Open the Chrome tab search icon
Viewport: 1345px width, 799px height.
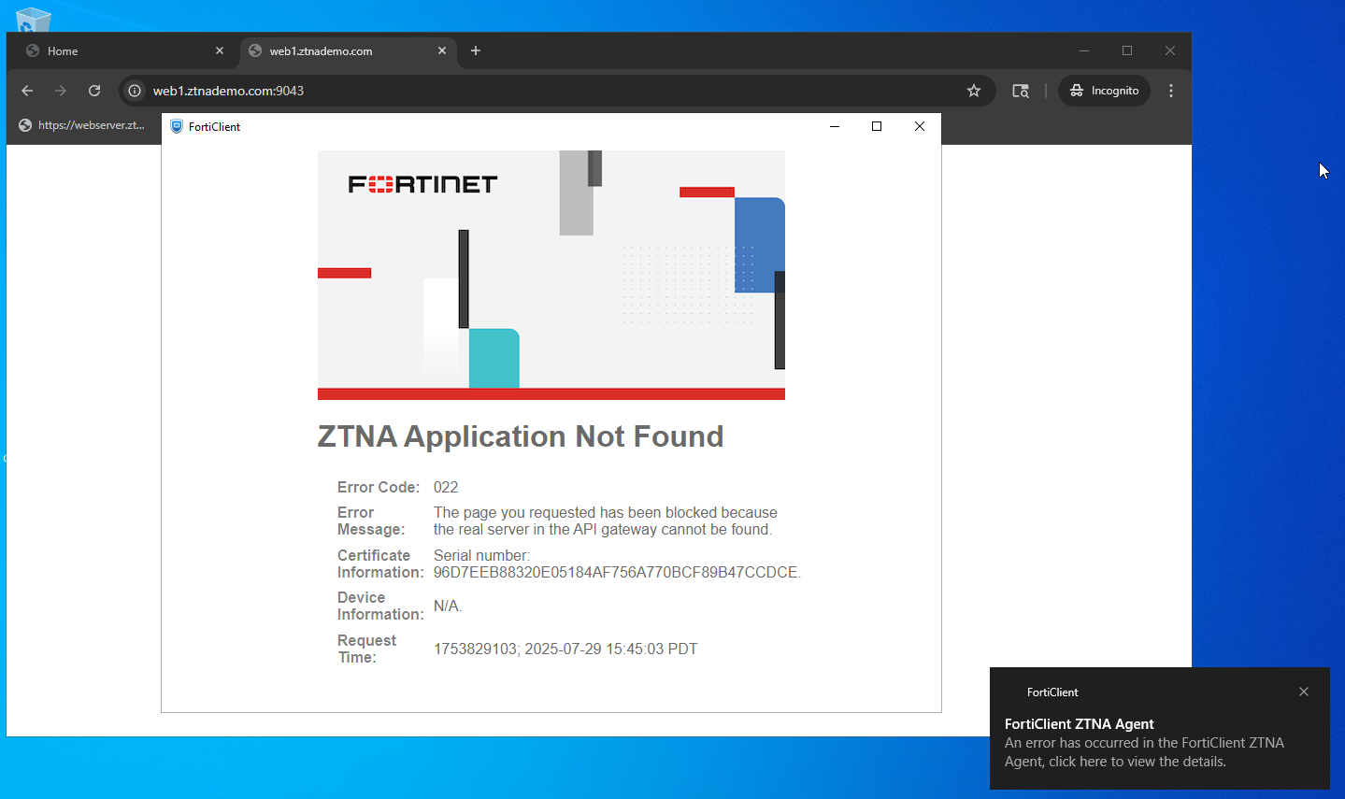1021,91
